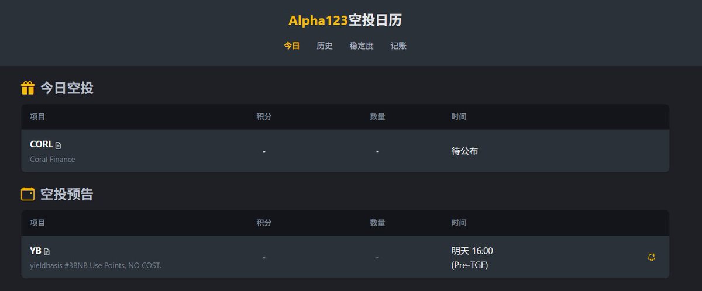
Task: Click the Coral Finance project subtitle
Action: pos(53,159)
